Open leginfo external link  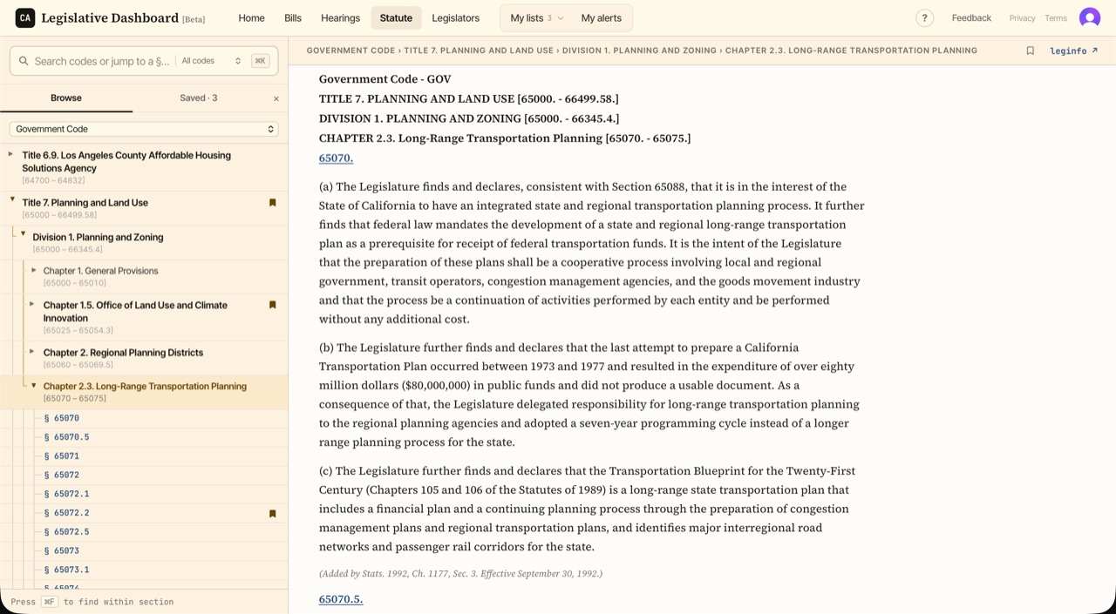point(1074,51)
